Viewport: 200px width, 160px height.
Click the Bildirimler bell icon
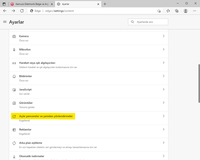point(14,76)
